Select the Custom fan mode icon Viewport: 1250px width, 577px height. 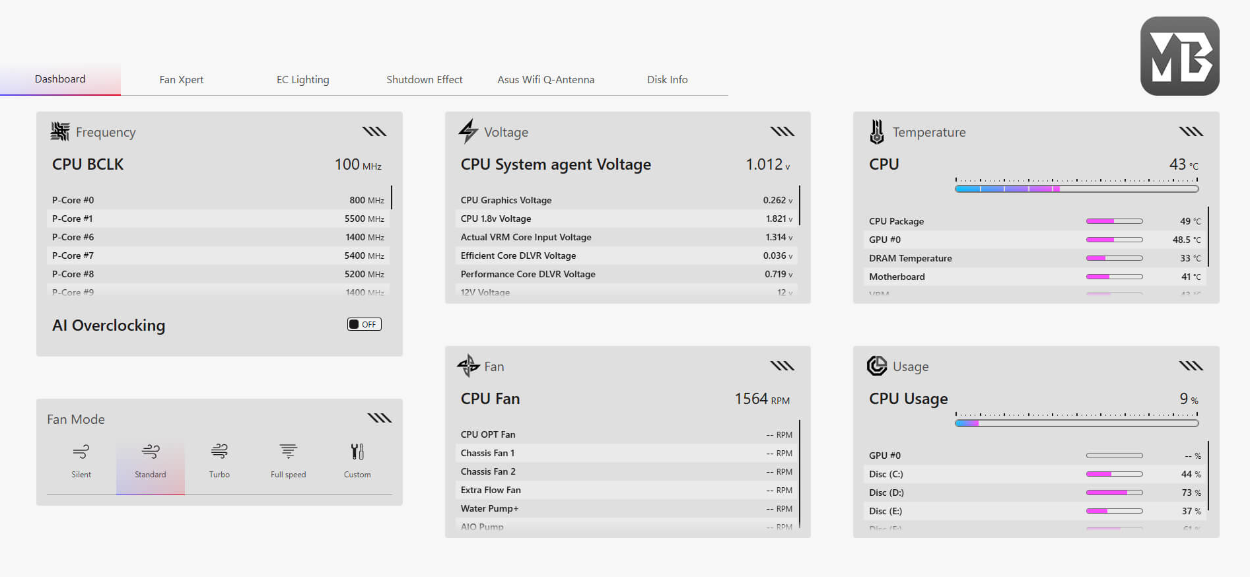coord(357,452)
